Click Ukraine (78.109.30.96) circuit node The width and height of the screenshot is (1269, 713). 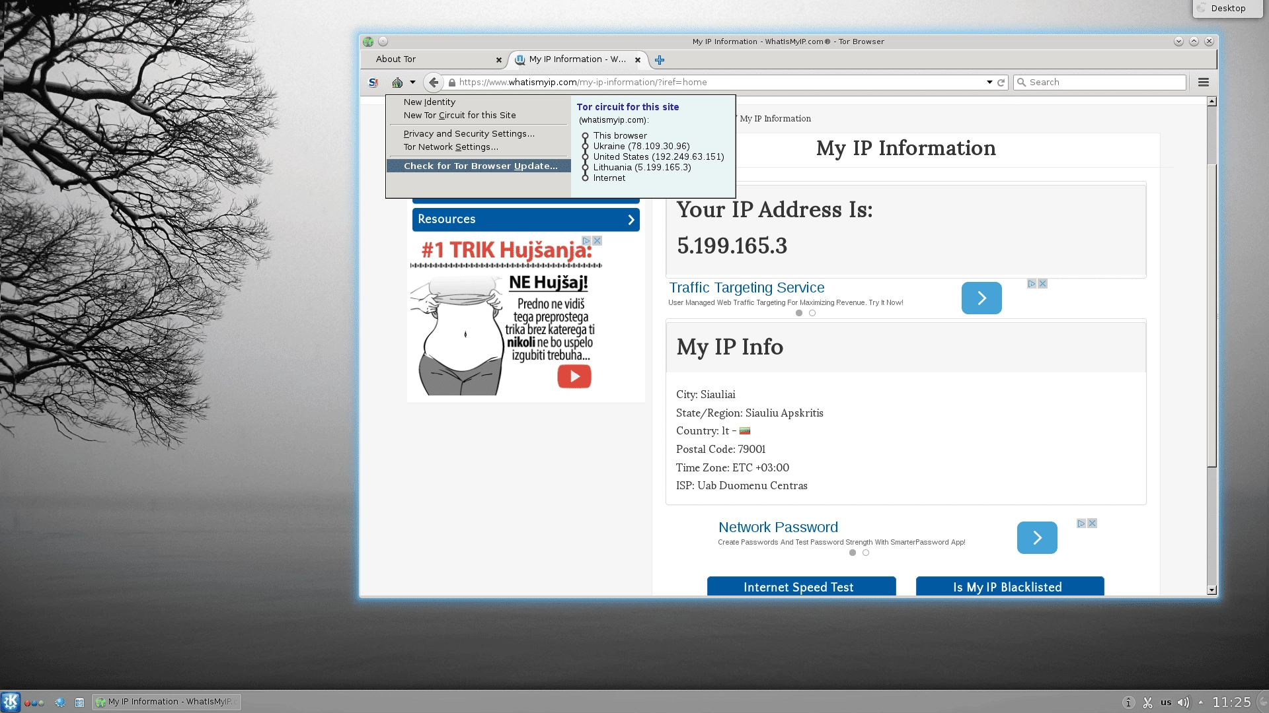tap(641, 147)
